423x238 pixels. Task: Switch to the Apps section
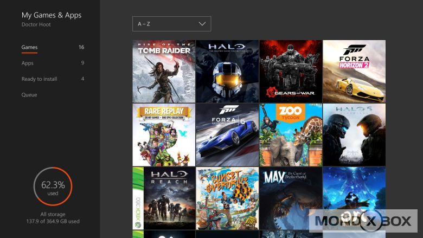(27, 63)
